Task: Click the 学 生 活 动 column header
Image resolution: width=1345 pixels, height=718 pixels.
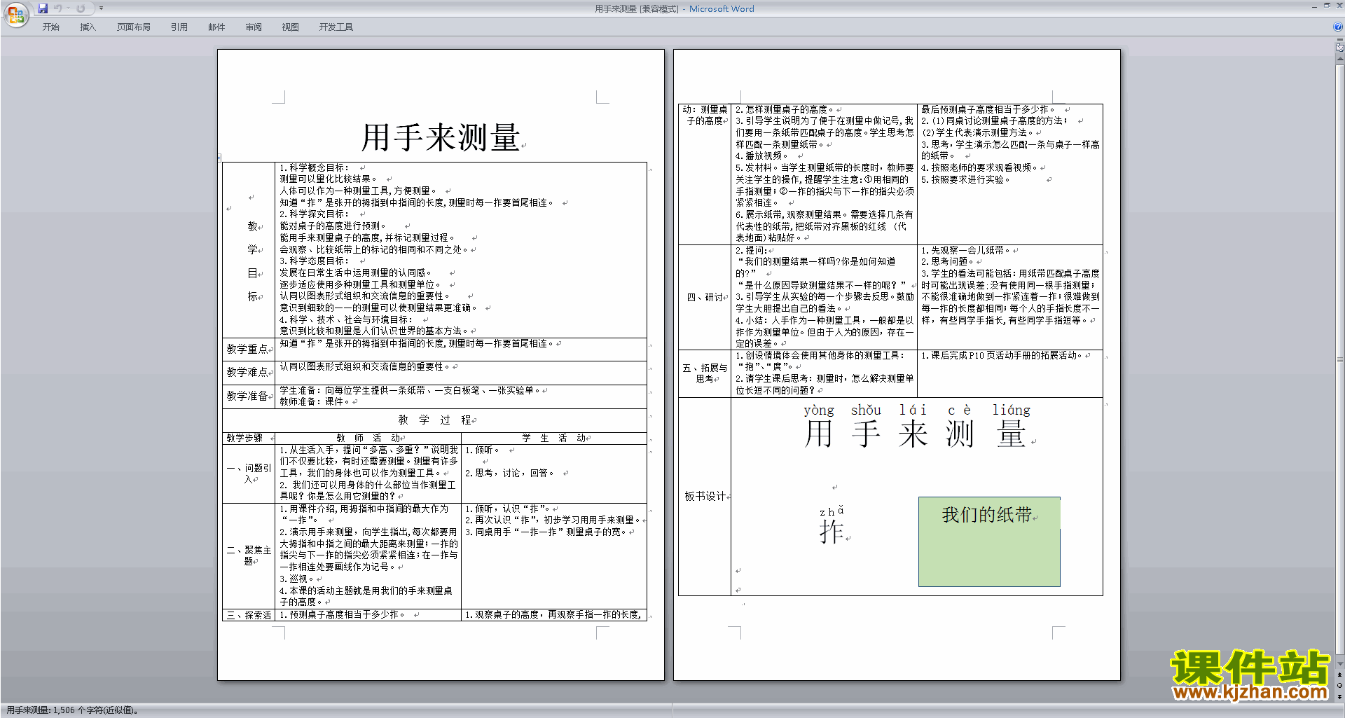Action: [x=553, y=438]
